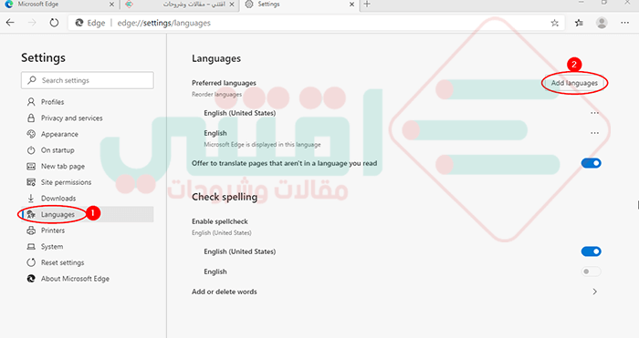Click the Site permissions icon
The width and height of the screenshot is (639, 338).
(31, 182)
